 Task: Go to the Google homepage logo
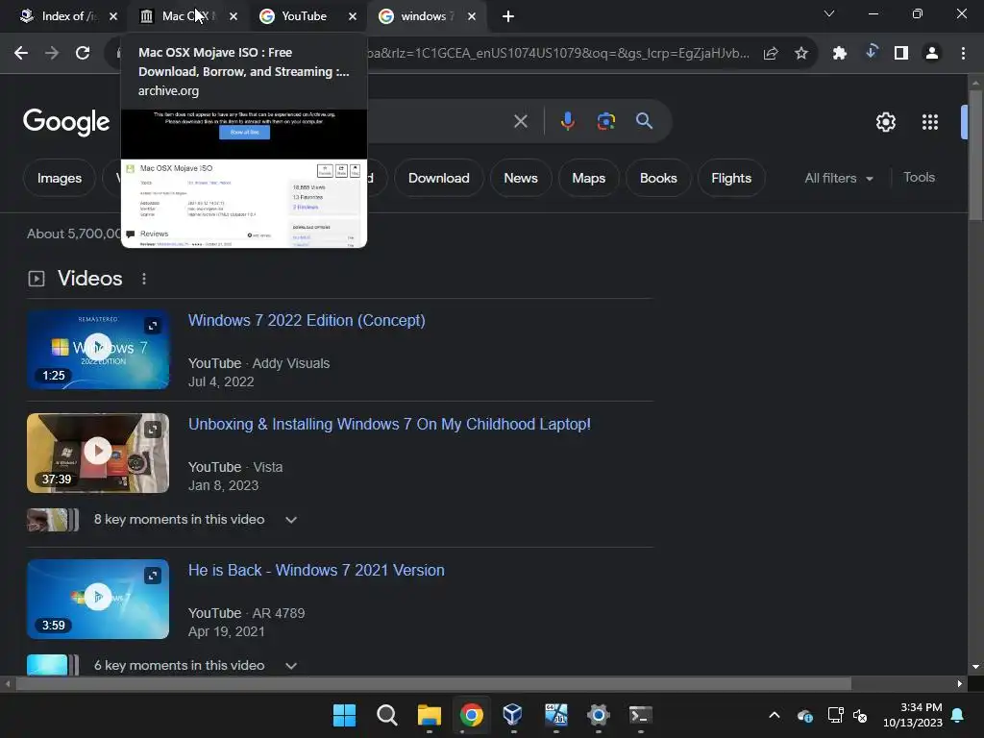tap(66, 122)
